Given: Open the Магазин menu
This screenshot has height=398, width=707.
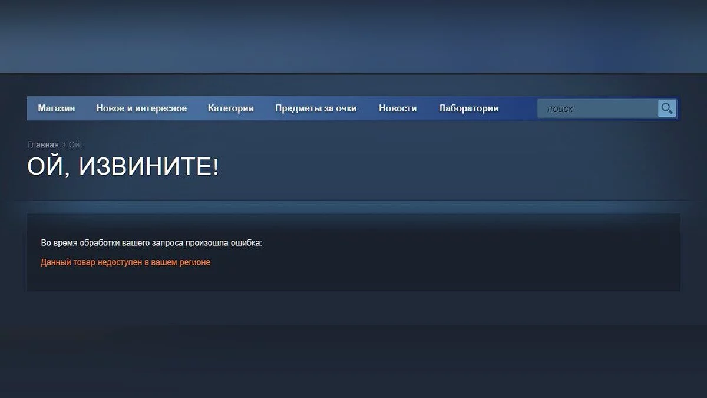Looking at the screenshot, I should tap(57, 108).
